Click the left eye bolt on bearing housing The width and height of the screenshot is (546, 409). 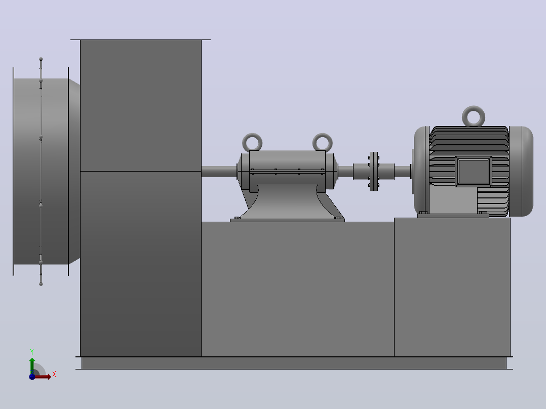252,142
